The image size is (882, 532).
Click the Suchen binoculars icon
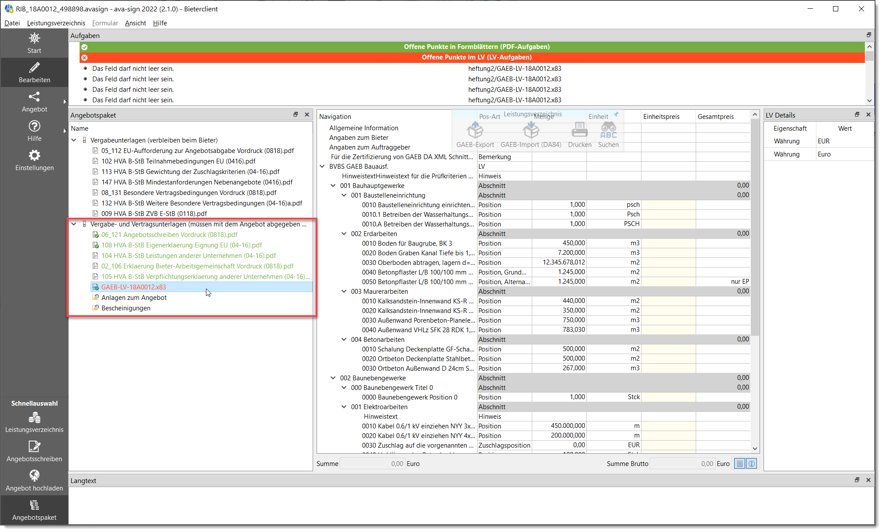tap(608, 130)
